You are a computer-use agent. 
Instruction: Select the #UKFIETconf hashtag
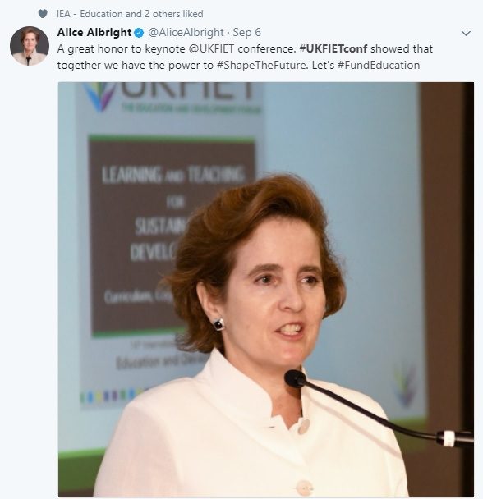[x=333, y=48]
